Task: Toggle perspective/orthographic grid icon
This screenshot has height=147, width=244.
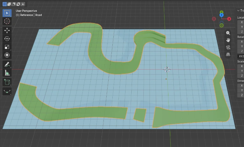Action: pos(228,54)
